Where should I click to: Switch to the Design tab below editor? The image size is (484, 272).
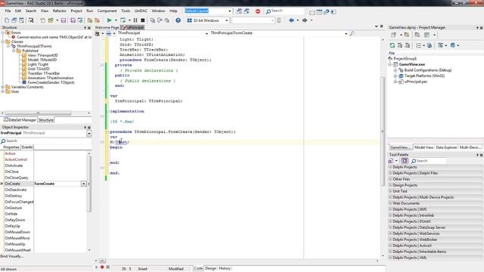[211, 268]
